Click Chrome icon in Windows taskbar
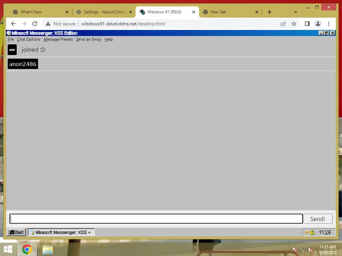342x256 pixels. [27, 249]
